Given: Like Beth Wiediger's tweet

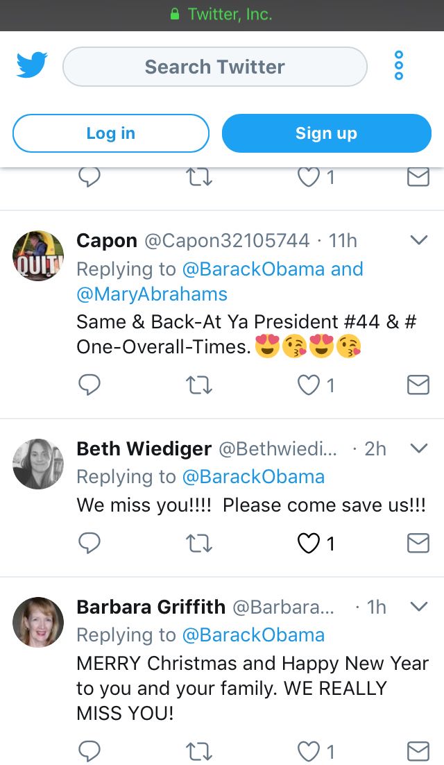Looking at the screenshot, I should tap(316, 544).
